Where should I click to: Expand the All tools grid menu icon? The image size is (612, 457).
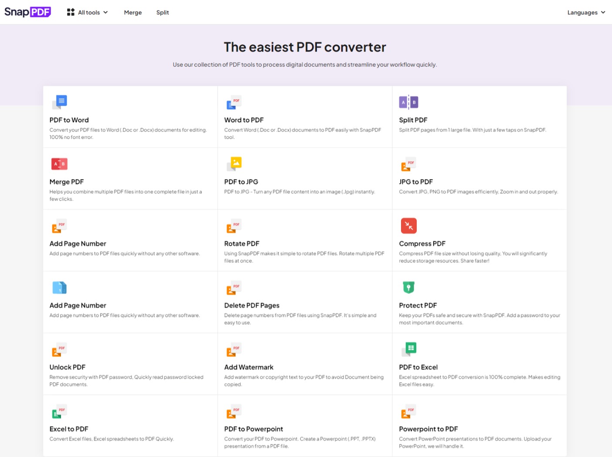coord(70,12)
